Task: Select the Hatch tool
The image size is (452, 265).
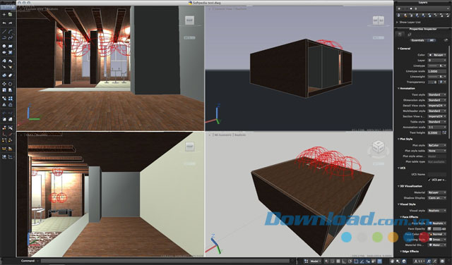Action: (11, 52)
